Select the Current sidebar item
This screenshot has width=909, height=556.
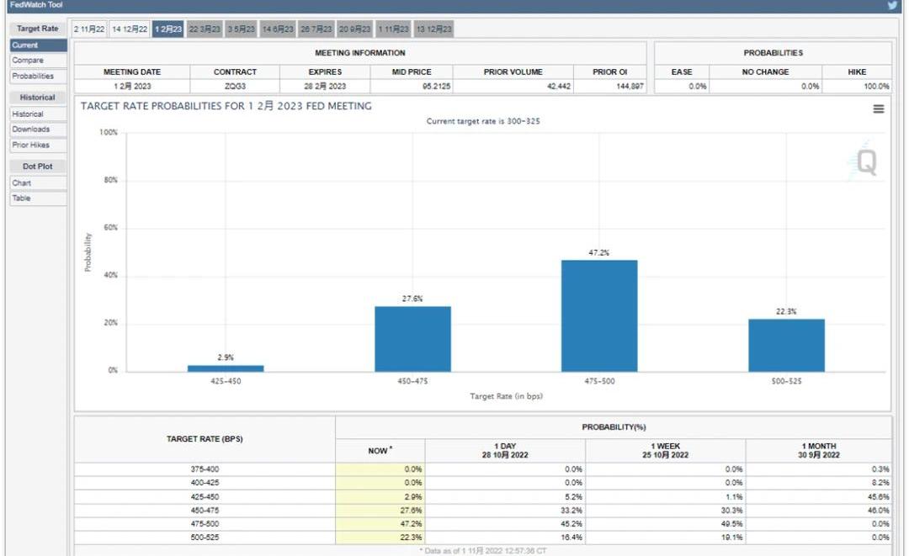click(25, 45)
